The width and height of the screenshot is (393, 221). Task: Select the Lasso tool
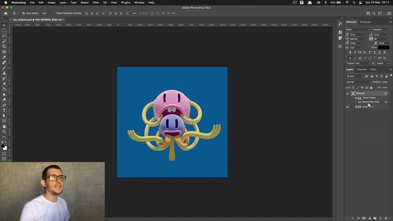coord(4,36)
